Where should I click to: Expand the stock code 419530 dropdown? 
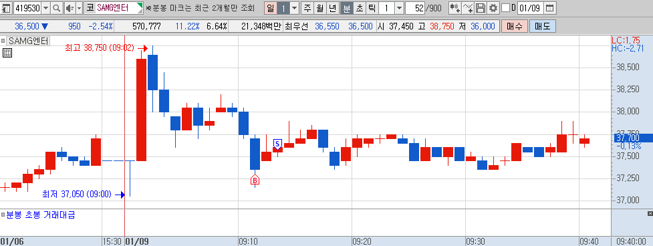(x=45, y=8)
